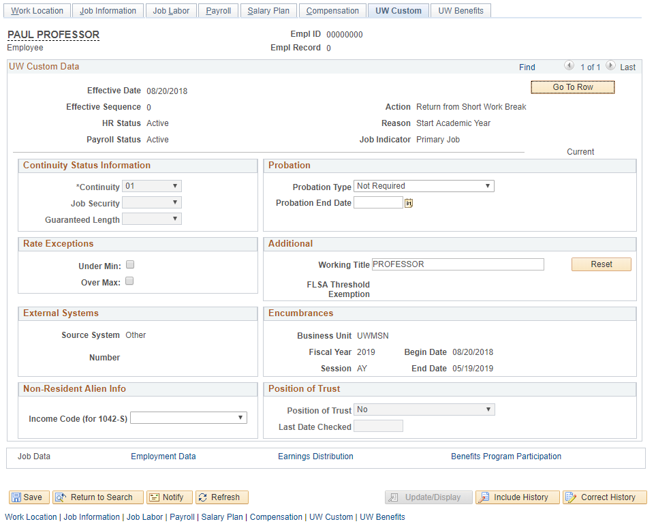The height and width of the screenshot is (526, 656).
Task: Check the Under Min checkbox
Action: [x=130, y=264]
